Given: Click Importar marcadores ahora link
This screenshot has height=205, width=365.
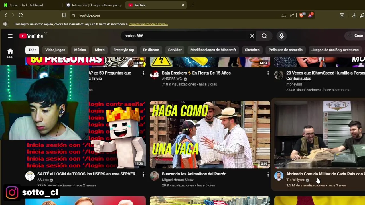Looking at the screenshot, I should click(148, 24).
